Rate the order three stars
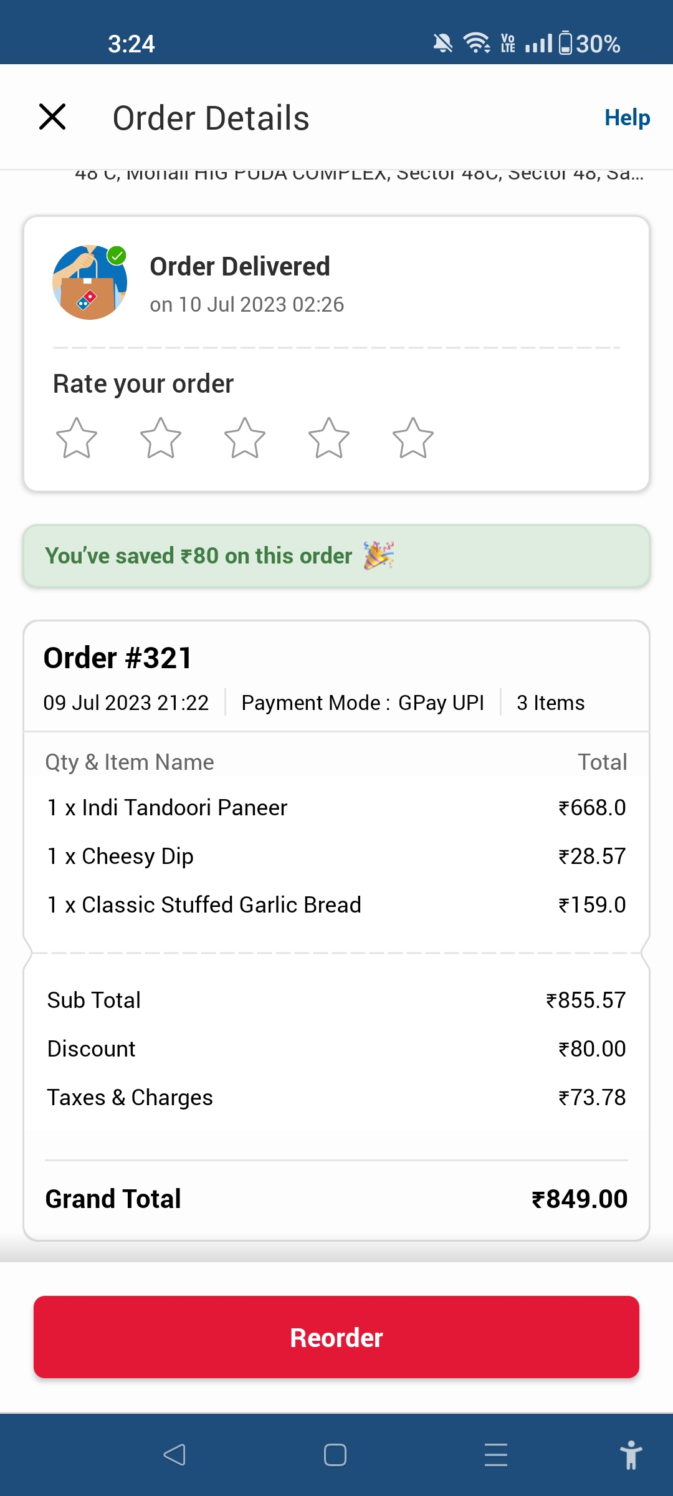The image size is (673, 1496). (x=245, y=438)
